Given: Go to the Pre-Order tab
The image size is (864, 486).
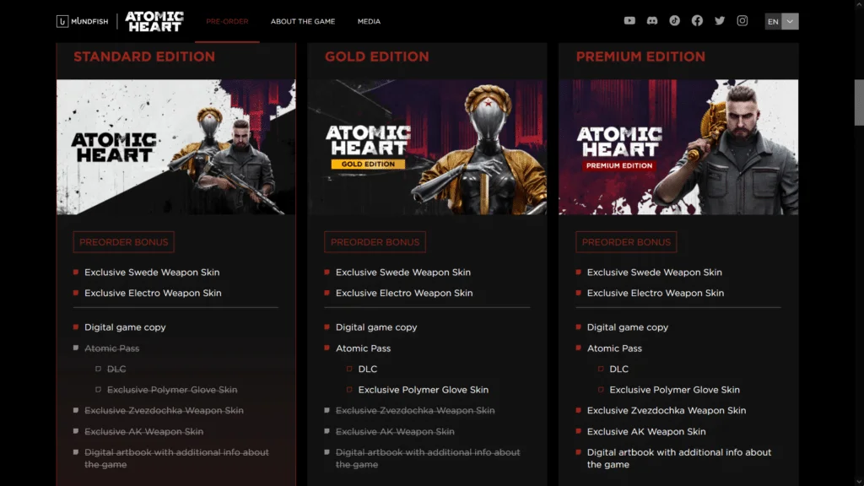Looking at the screenshot, I should tap(227, 21).
